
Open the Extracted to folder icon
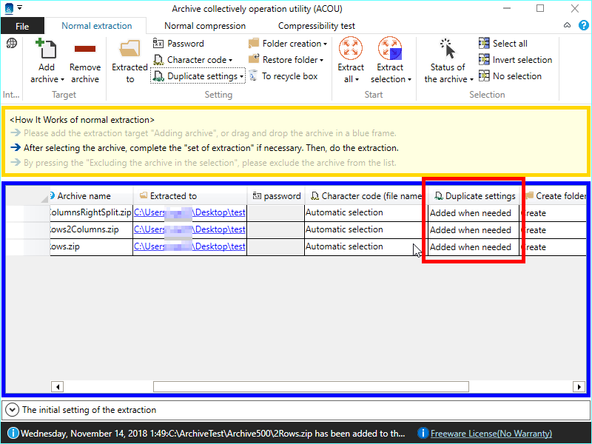(130, 50)
